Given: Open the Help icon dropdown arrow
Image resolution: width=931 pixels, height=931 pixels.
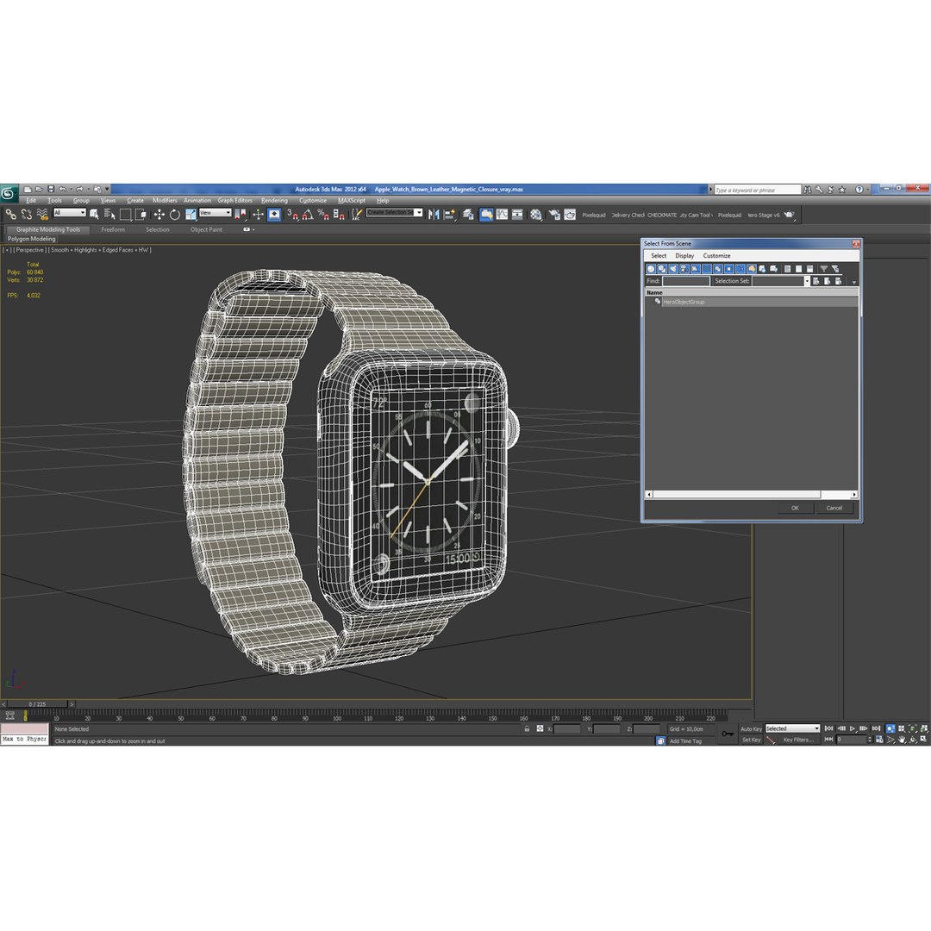Looking at the screenshot, I should click(867, 190).
